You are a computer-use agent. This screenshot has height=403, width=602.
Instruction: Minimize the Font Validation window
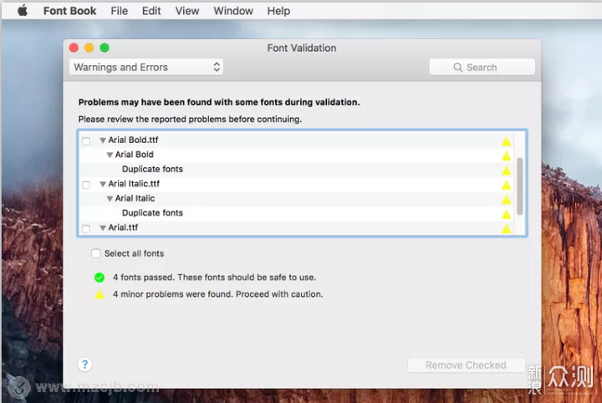(89, 48)
